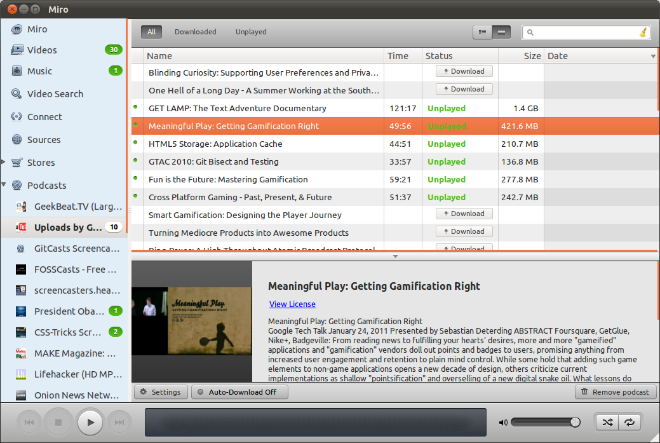Open podcast Settings
Screen dimensions: 660x443
(160, 392)
